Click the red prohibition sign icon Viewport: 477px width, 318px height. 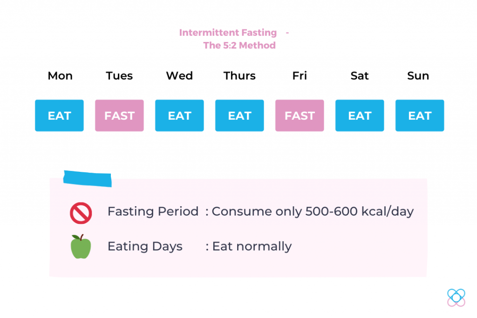click(x=81, y=213)
